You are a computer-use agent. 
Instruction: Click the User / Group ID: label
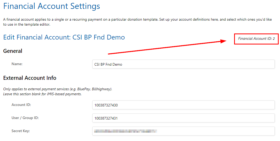click(25, 118)
